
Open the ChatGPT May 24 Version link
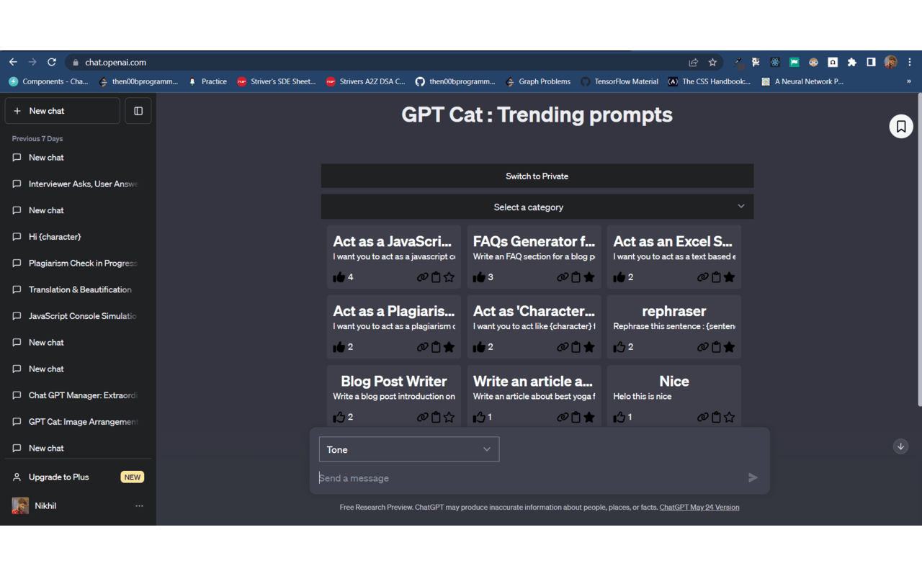[699, 507]
